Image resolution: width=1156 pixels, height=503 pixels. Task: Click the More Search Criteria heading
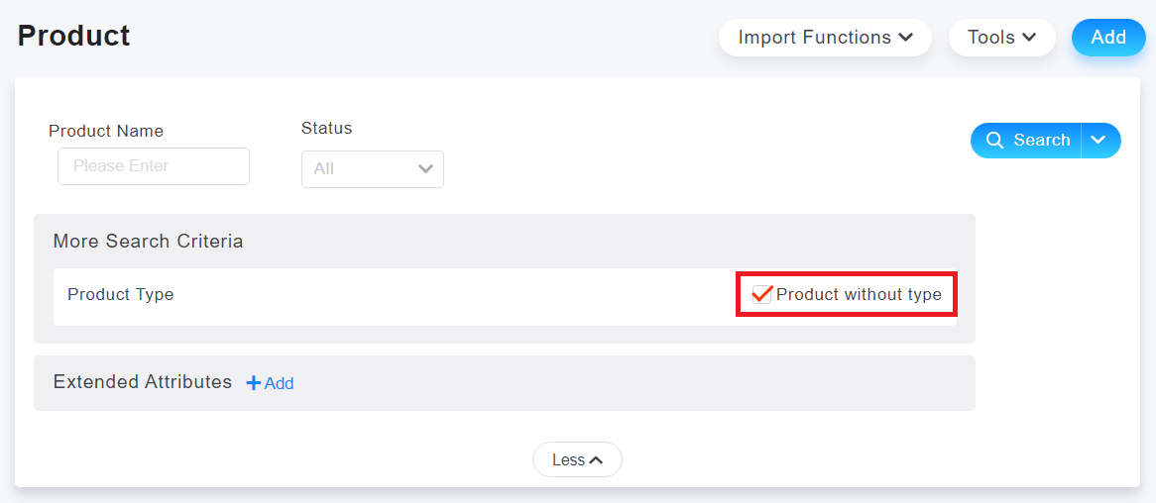tap(148, 241)
